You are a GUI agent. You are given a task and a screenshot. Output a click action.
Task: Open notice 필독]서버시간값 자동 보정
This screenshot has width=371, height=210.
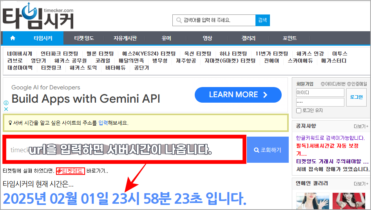pyautogui.click(x=327, y=149)
